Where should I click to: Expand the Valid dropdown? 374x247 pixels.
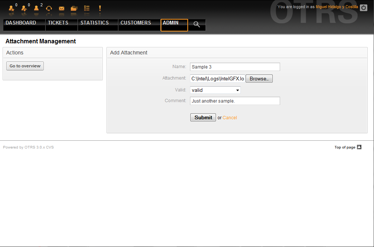[x=215, y=90]
